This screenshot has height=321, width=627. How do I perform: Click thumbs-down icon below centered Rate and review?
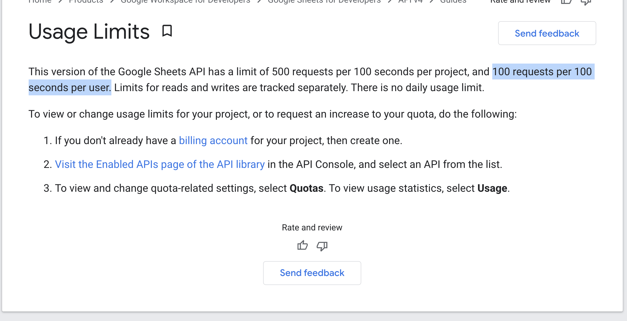pos(322,246)
